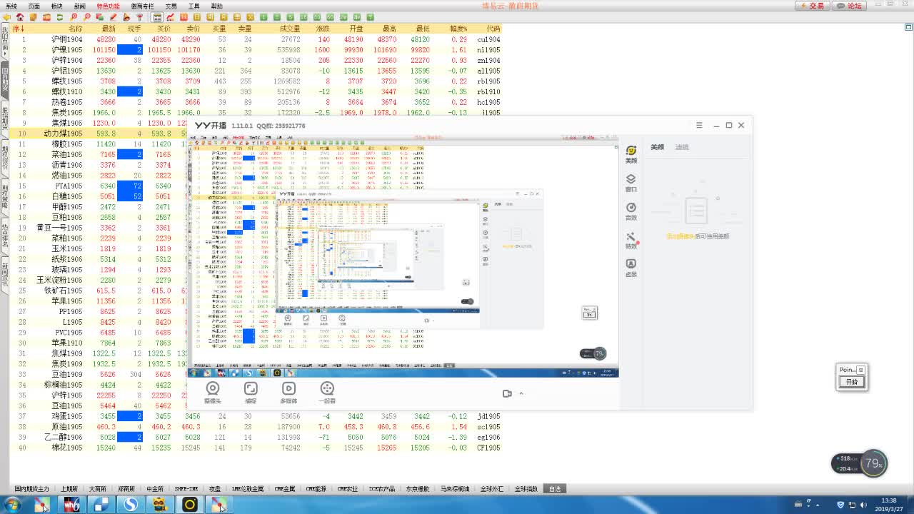Click the 成交量 column header
Image resolution: width=914 pixels, height=514 pixels.
pos(289,29)
